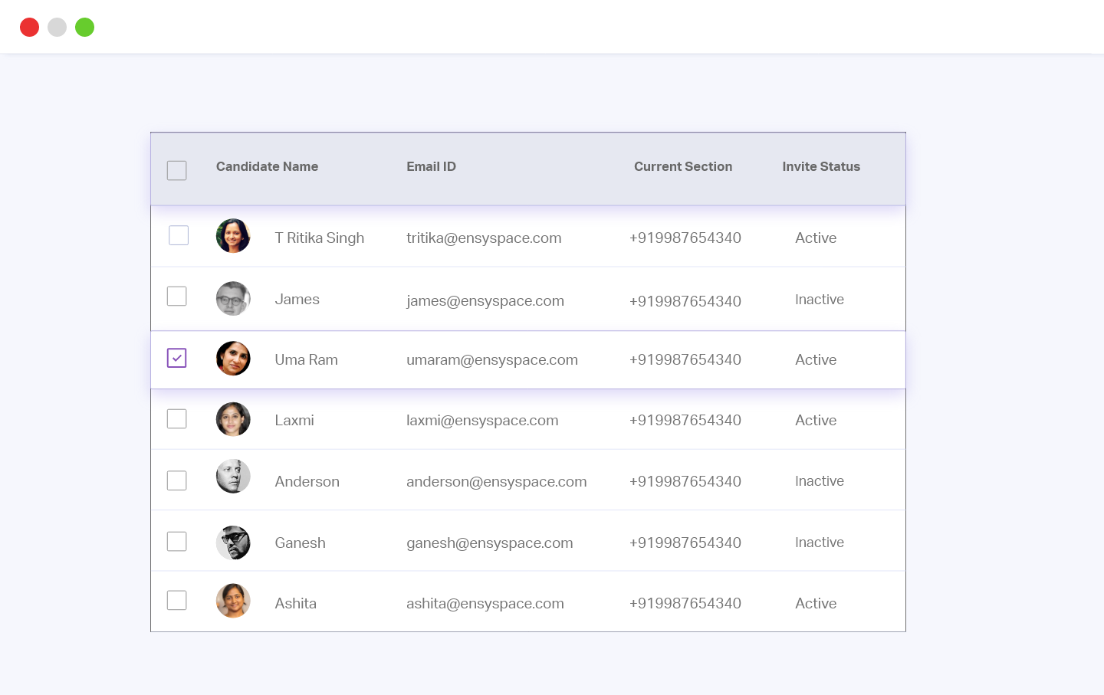Click the Invite Status column header
The height and width of the screenshot is (695, 1104).
coord(820,167)
